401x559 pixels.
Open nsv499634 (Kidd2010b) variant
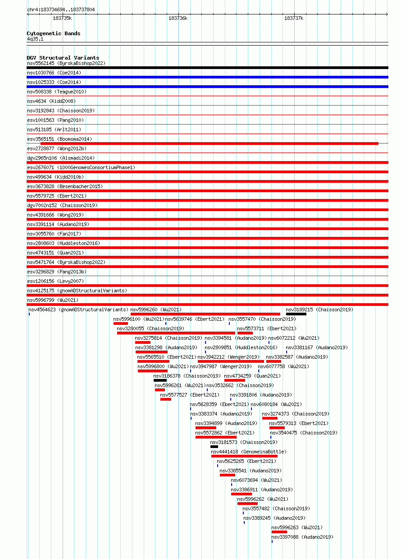[55, 177]
